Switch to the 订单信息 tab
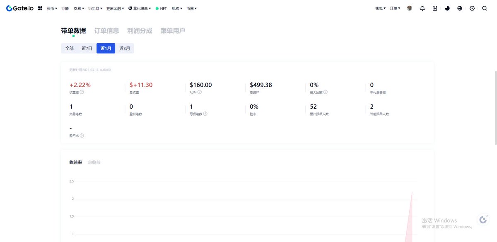This screenshot has width=497, height=242. pos(106,31)
